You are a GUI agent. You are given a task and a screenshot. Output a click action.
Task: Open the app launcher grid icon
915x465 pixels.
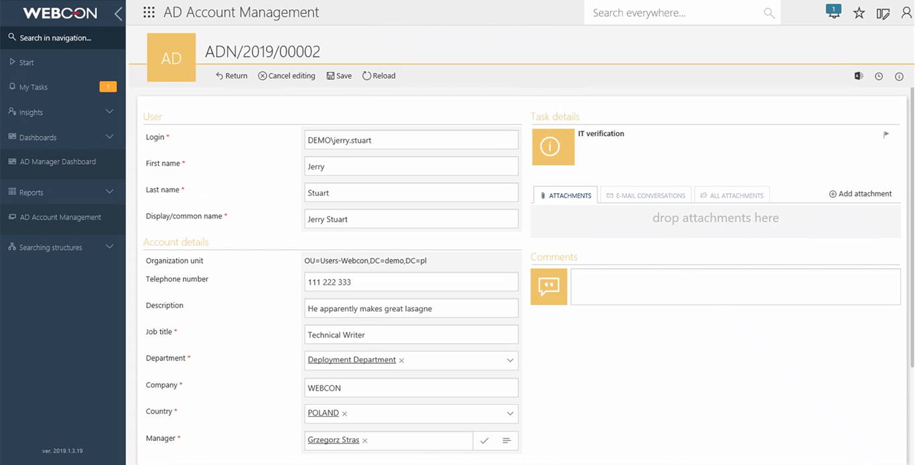point(149,13)
